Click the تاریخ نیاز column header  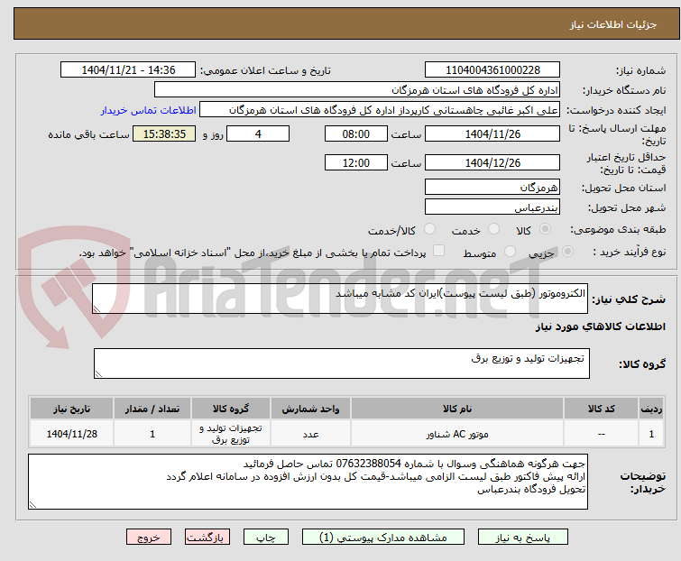pyautogui.click(x=71, y=409)
